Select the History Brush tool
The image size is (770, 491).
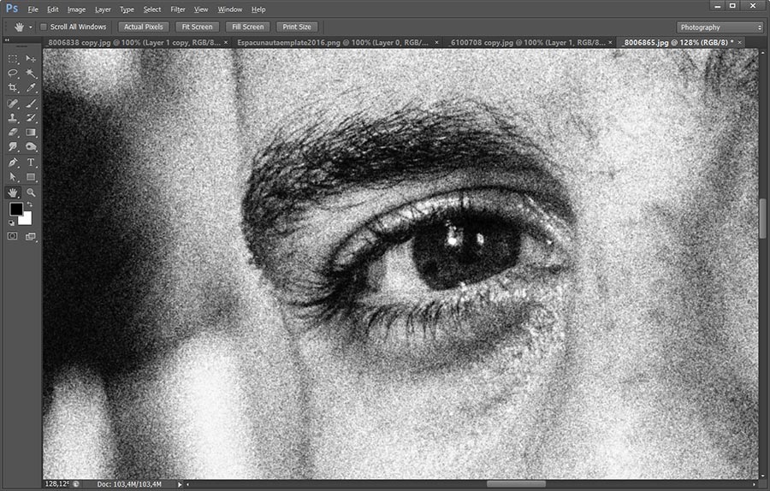(x=31, y=118)
